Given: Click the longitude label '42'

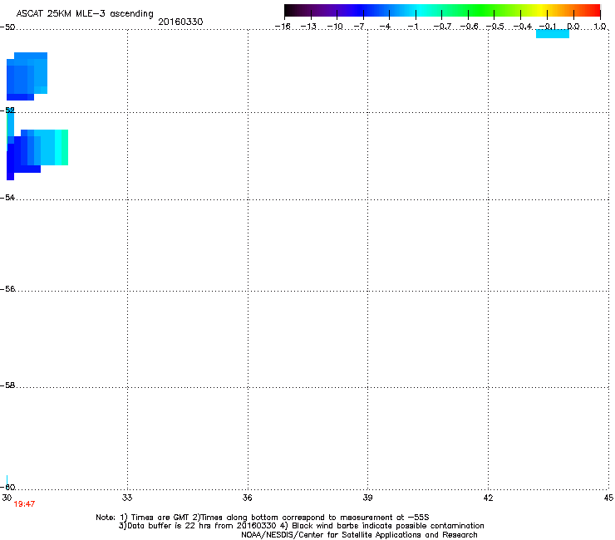Looking at the screenshot, I should coord(488,498).
